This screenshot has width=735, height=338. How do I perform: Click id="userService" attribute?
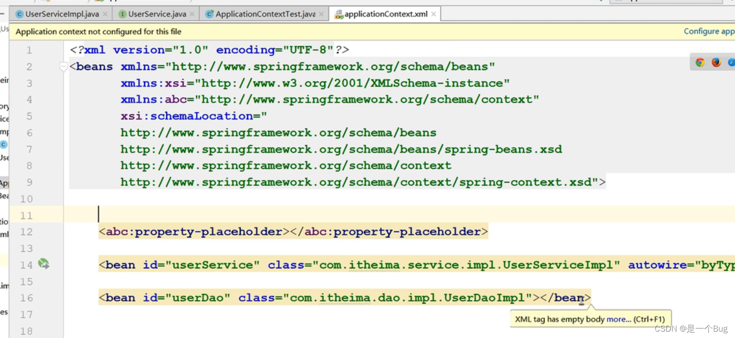201,265
